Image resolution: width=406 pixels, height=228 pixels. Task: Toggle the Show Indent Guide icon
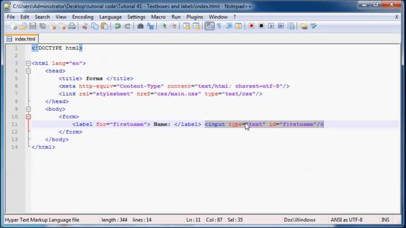(229, 26)
